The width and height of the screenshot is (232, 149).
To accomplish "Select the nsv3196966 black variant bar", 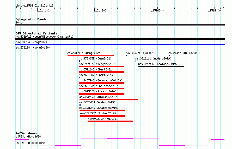I will point(161,67).
